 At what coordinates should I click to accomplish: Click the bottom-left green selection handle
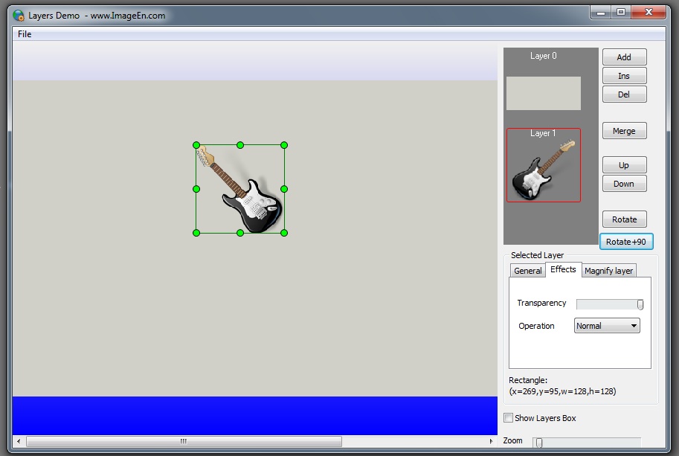tap(196, 233)
